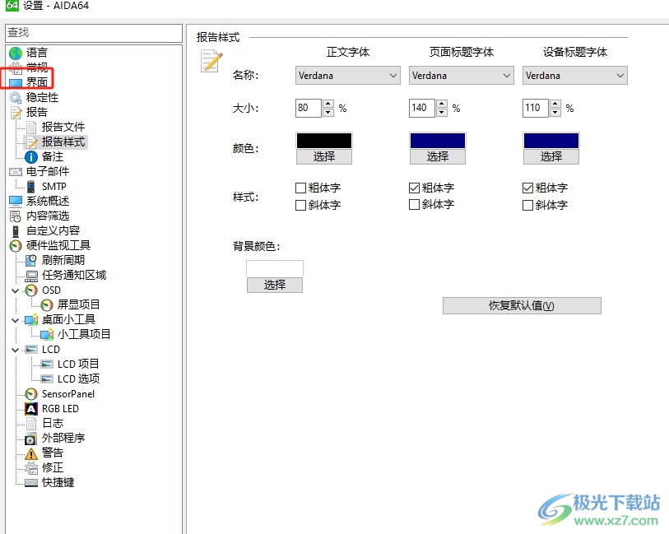Image resolution: width=669 pixels, height=534 pixels.
Task: Click the navy 页面标题字体 color swatch
Action: [438, 141]
